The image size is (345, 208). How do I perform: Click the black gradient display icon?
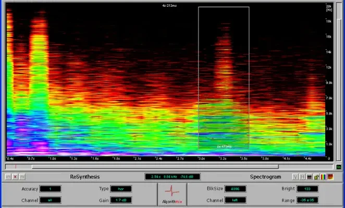(x=310, y=177)
